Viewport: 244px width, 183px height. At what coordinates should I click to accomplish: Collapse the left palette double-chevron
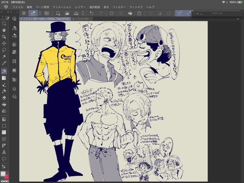[x=1, y=12]
